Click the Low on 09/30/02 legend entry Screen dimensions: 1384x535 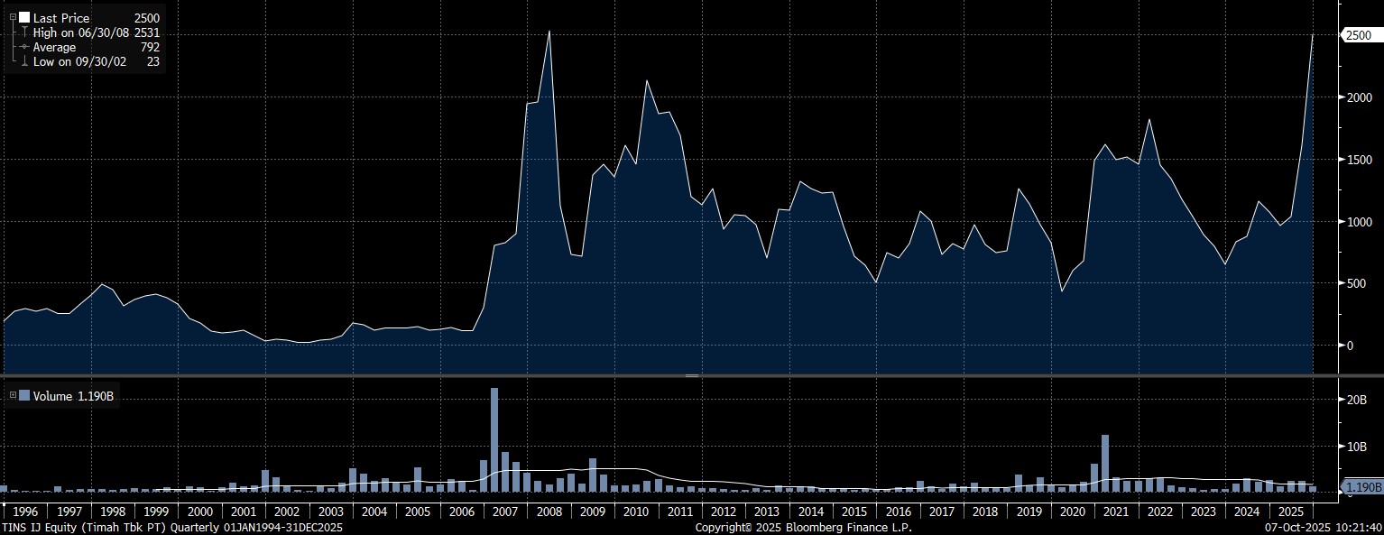[x=79, y=61]
